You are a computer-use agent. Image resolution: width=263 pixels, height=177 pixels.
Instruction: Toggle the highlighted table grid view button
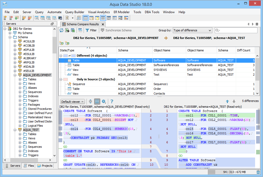point(103,18)
